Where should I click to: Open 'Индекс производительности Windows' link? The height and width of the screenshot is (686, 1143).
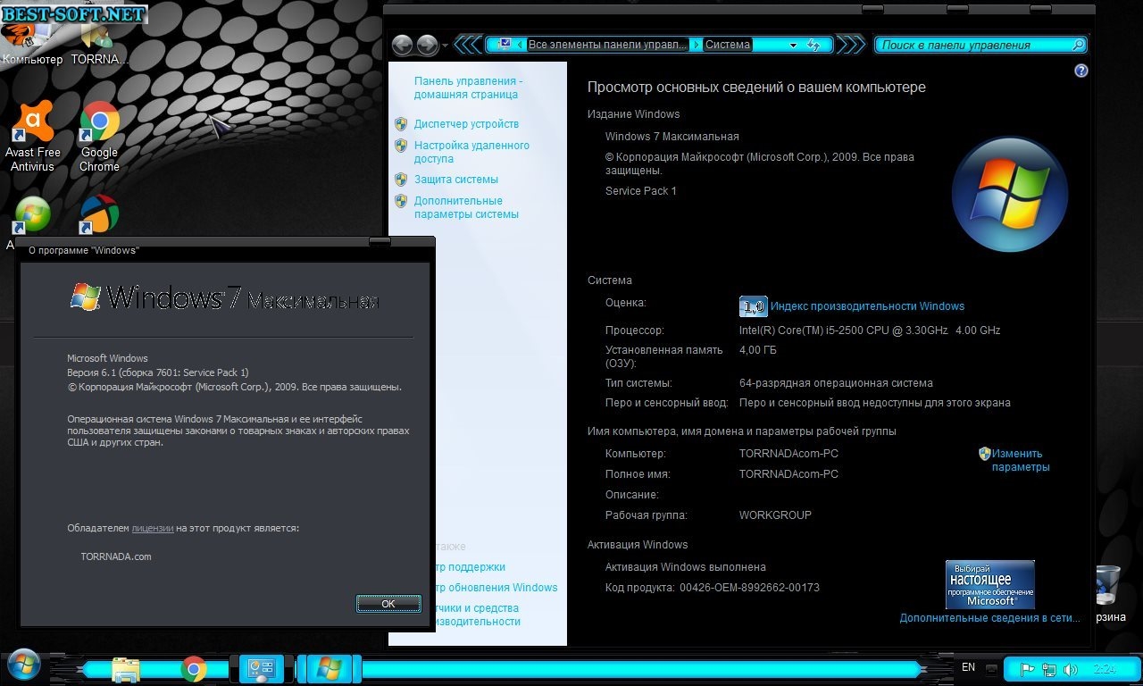tap(867, 306)
